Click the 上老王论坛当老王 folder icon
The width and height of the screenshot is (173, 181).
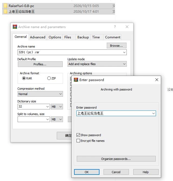[5, 11]
